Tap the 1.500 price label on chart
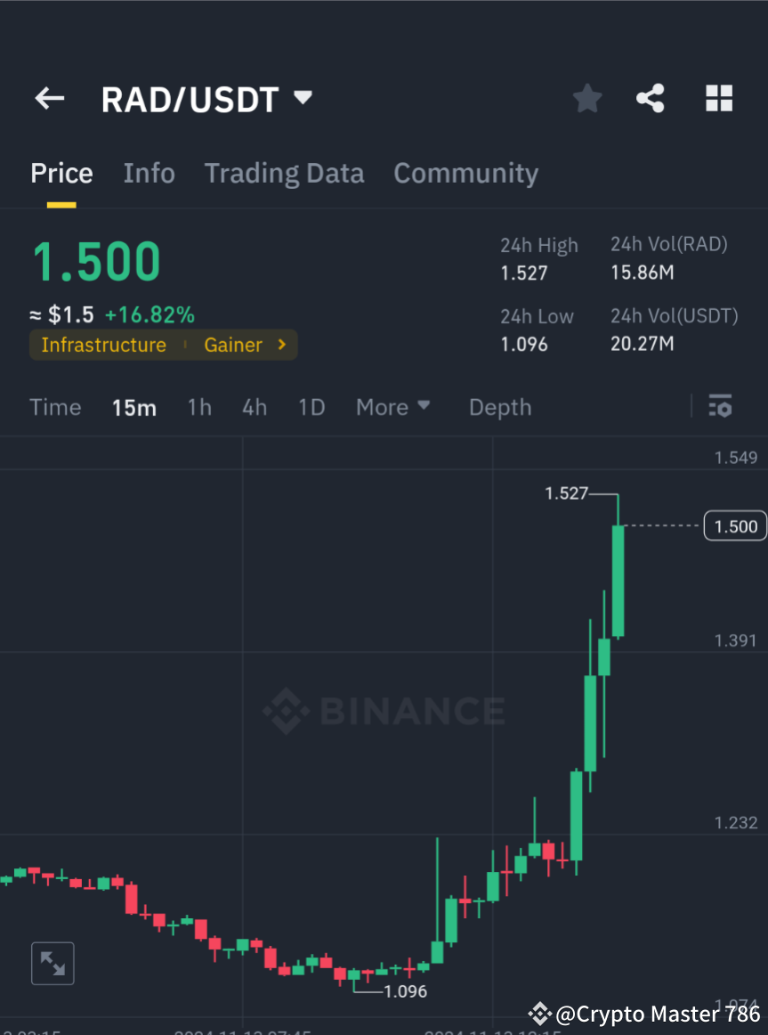The image size is (768, 1035). 735,526
